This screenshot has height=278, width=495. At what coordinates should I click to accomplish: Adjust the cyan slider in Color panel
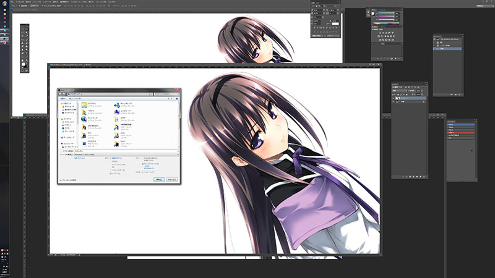click(386, 13)
